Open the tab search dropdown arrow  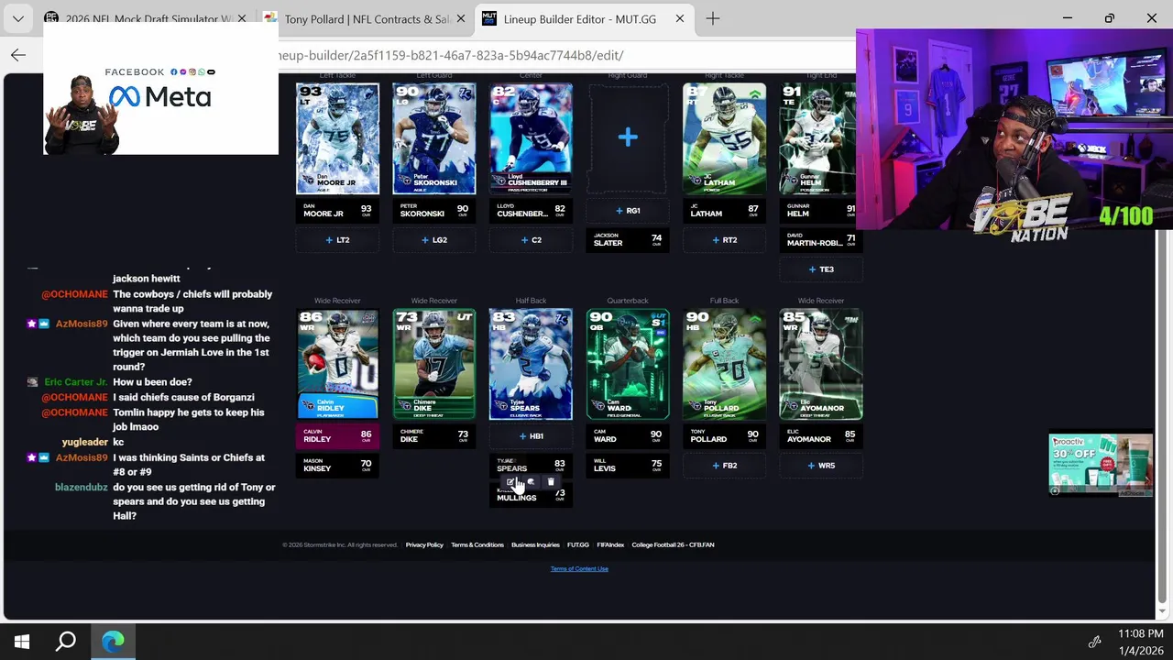(18, 18)
